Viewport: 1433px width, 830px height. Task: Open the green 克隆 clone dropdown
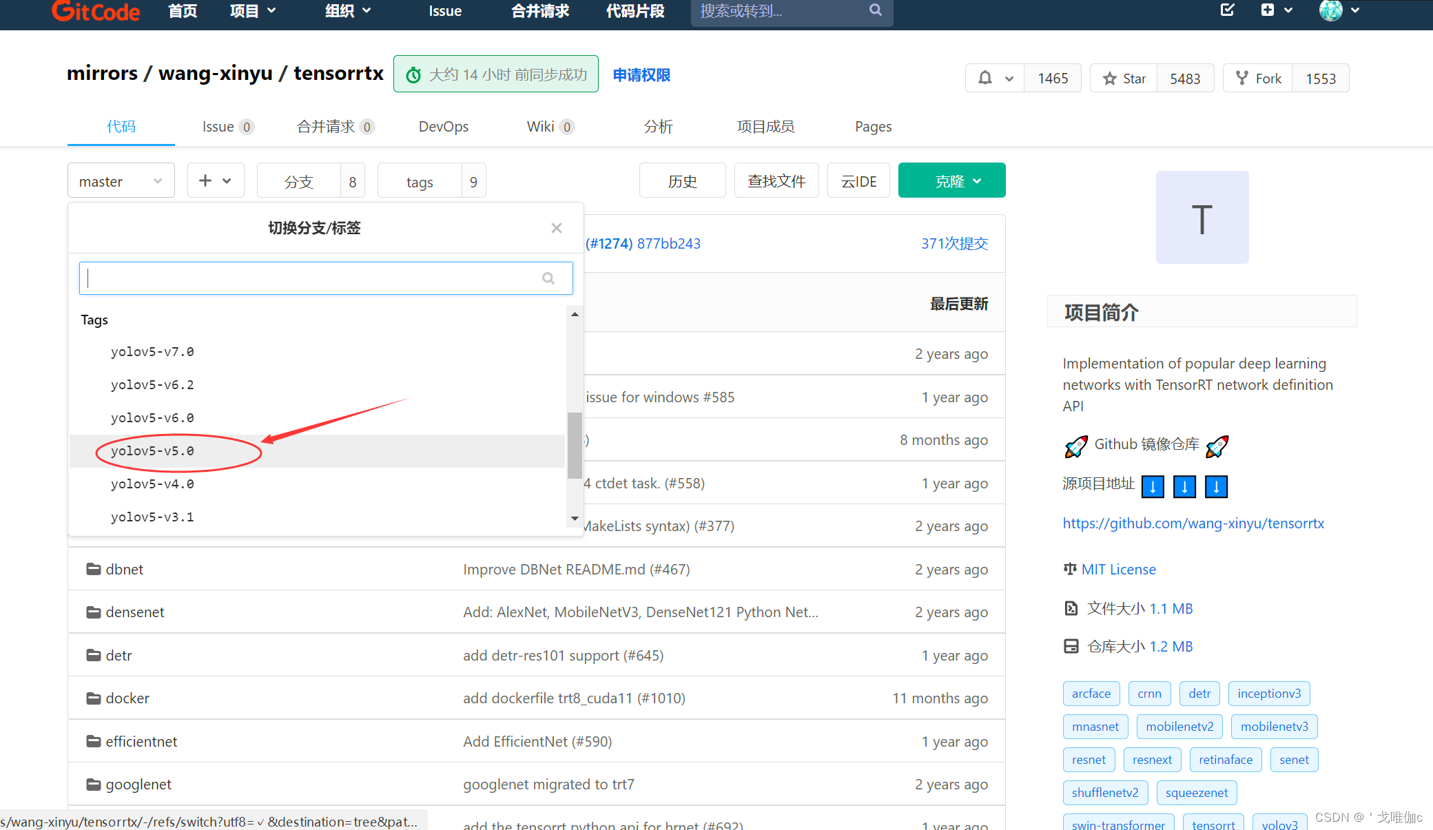(951, 181)
